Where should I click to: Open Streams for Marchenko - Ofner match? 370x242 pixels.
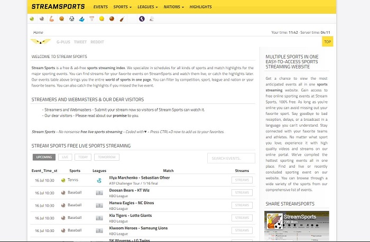coord(242,180)
